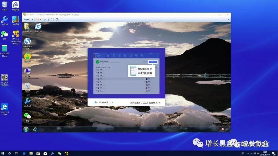Viewport: 278px width, 156px height.
Task: Send Ctrl+Alt+Del to the virtual machine
Action: tap(44, 19)
